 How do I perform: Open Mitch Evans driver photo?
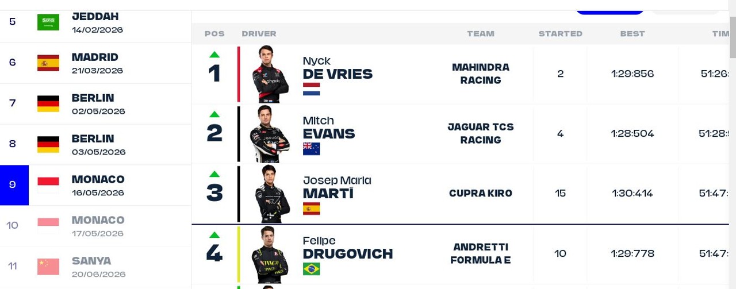pyautogui.click(x=270, y=134)
